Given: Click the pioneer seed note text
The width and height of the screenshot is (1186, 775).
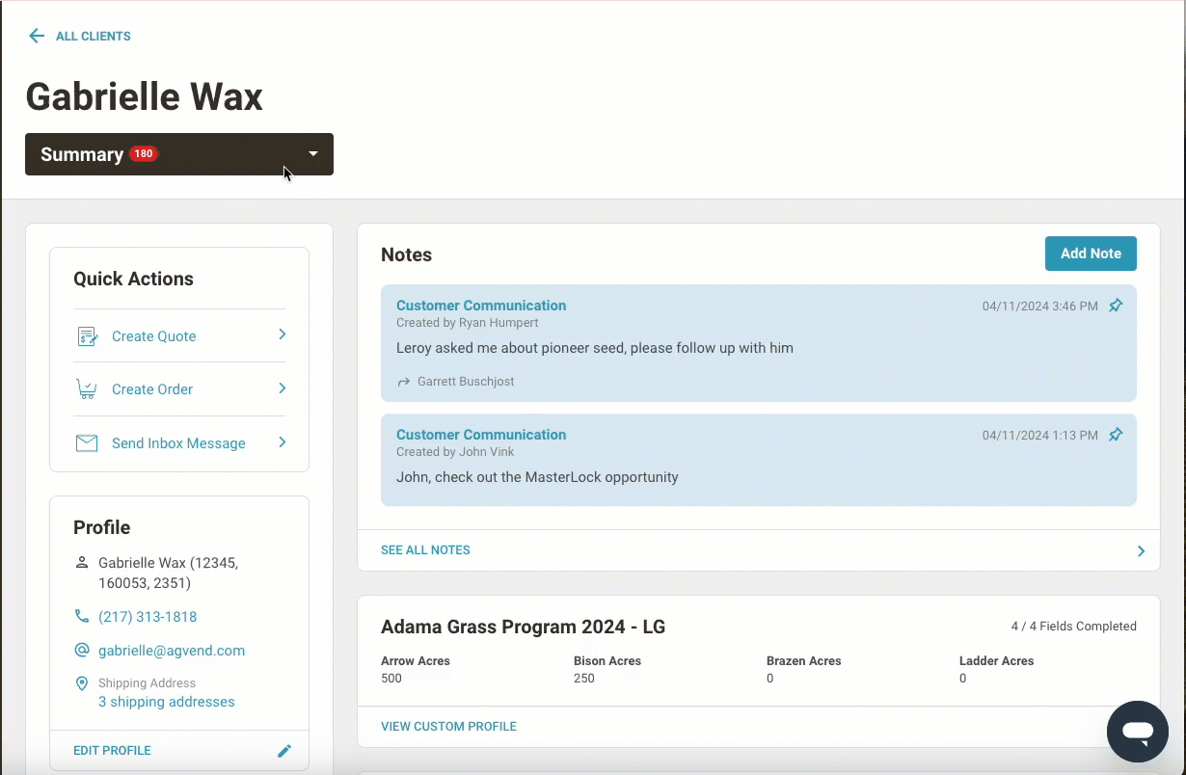Looking at the screenshot, I should point(595,348).
